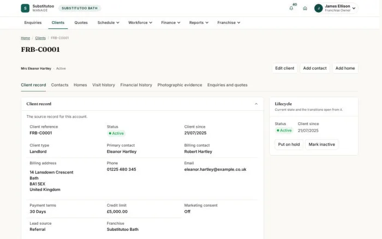This screenshot has height=239, width=382.
Task: Open the Clients nav item
Action: [58, 23]
